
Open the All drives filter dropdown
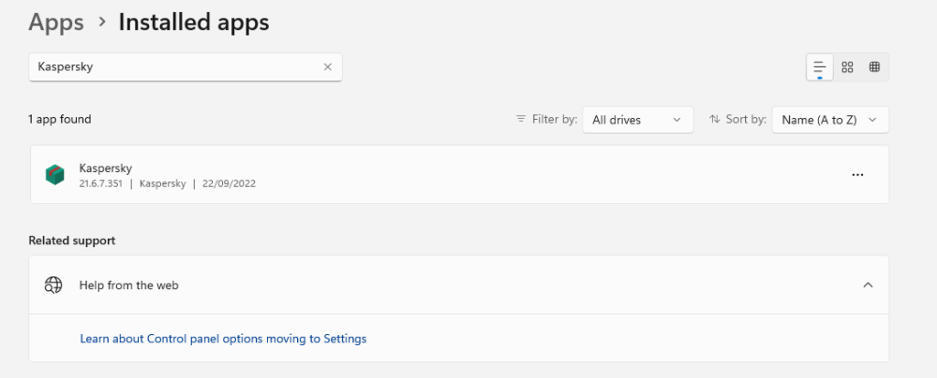point(637,120)
